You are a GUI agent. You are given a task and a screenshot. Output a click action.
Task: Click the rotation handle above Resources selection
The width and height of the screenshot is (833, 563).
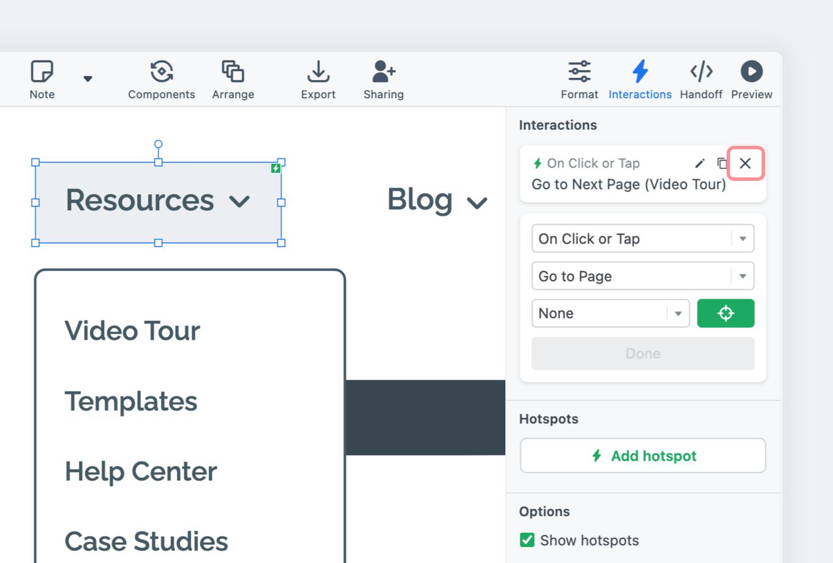[159, 144]
